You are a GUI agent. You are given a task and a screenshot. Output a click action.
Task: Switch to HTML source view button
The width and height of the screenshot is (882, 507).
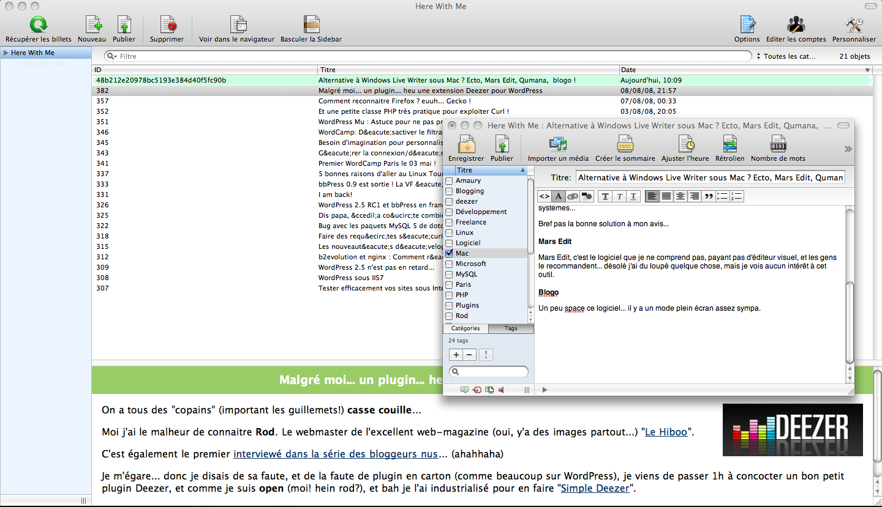(x=545, y=196)
